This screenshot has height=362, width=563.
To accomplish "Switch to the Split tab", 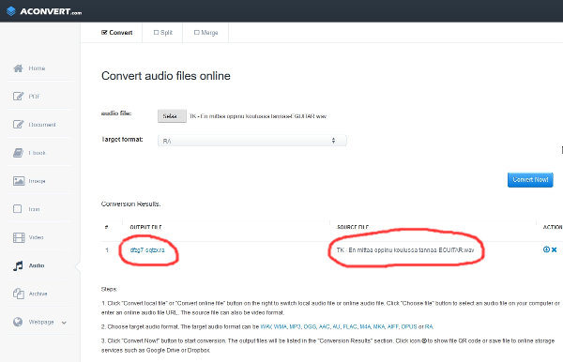I will (x=162, y=32).
